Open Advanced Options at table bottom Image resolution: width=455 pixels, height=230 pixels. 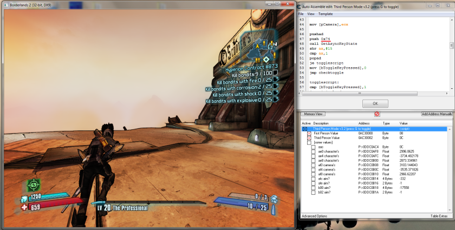click(x=314, y=216)
